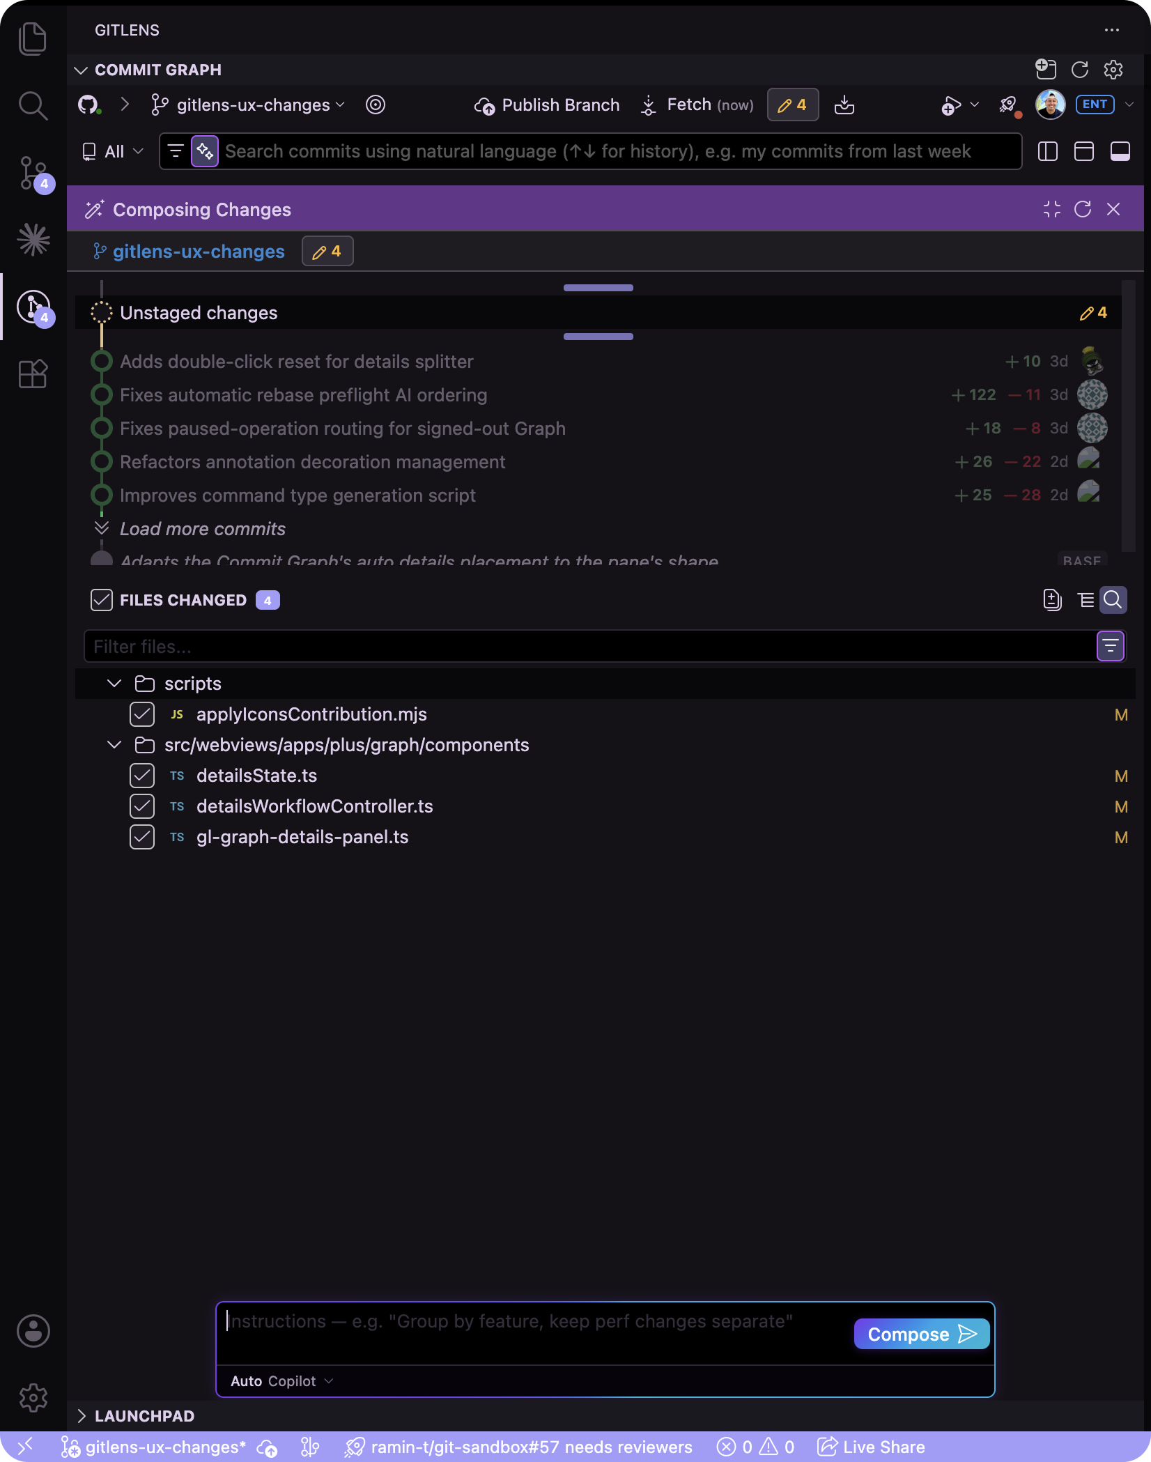Open the gitlens-ux-changes branch dropdown
Screen dimensions: 1151x1462
click(x=248, y=105)
